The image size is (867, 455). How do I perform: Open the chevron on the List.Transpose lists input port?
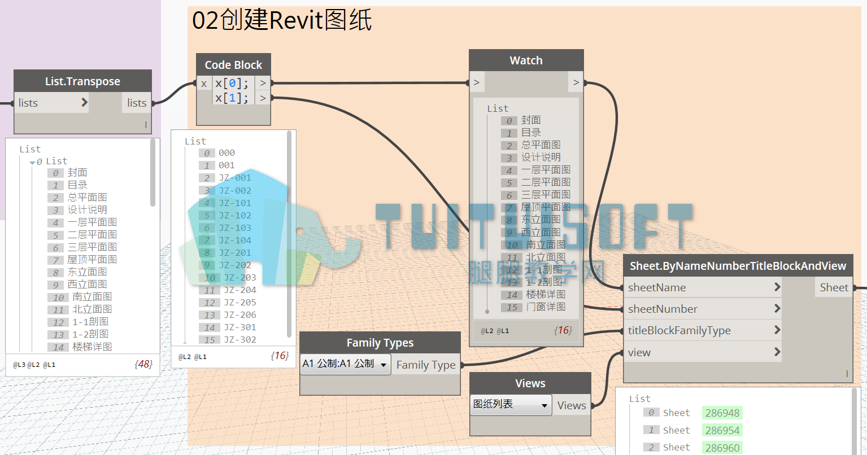(x=84, y=102)
